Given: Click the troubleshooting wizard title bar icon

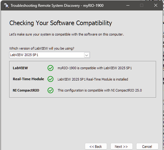Looking at the screenshot, I should 6,5.
